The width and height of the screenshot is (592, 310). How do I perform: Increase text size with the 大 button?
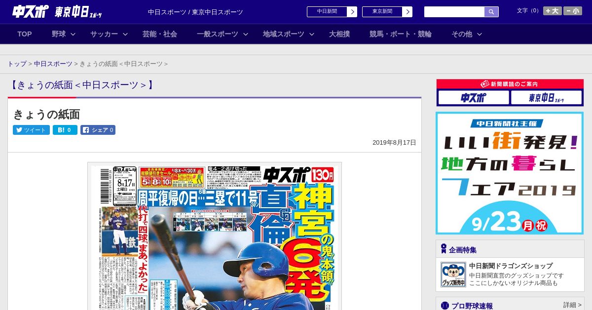click(553, 11)
